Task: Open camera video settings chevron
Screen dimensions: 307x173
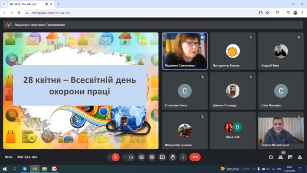Action: pyautogui.click(x=125, y=157)
